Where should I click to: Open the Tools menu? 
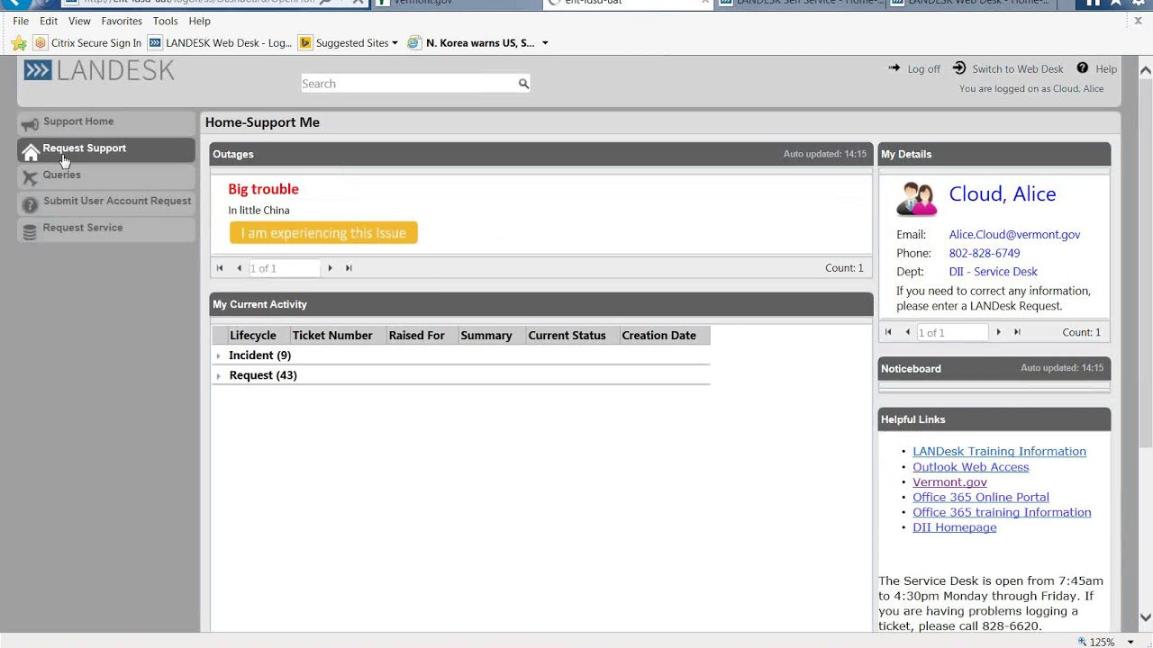click(165, 21)
